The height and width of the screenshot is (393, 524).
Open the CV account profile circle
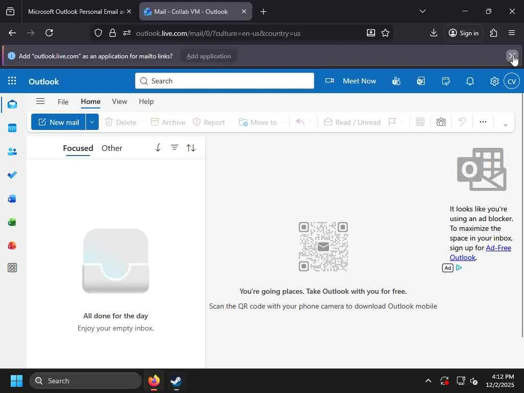click(512, 81)
